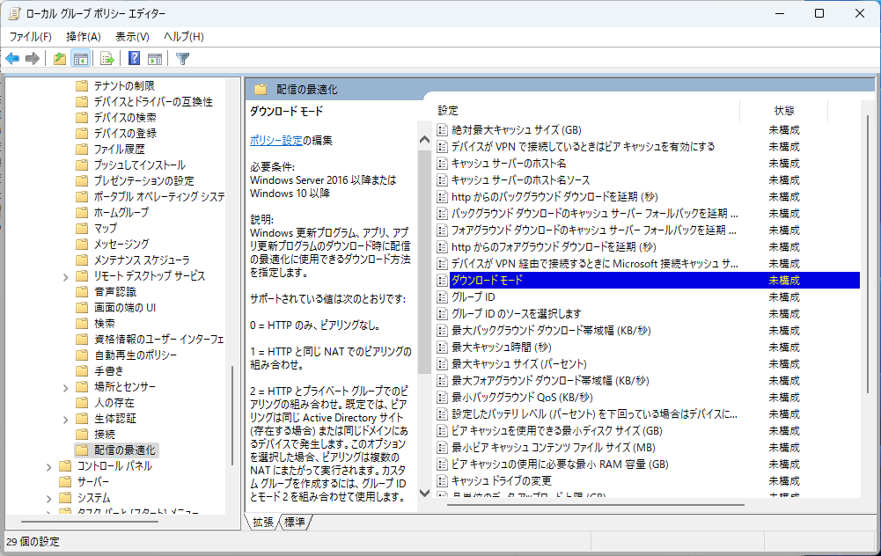Click the ポリシー設定 edit link
Screen dimensions: 881x556
(275, 140)
